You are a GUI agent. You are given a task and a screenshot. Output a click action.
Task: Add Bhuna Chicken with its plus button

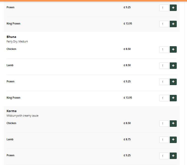(173, 49)
